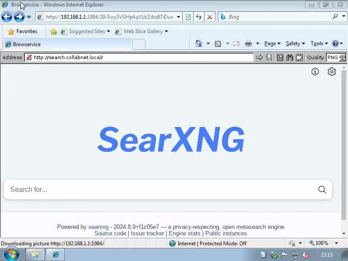Open SearXNG Preferences gear icon
This screenshot has width=348, height=261.
tap(331, 72)
